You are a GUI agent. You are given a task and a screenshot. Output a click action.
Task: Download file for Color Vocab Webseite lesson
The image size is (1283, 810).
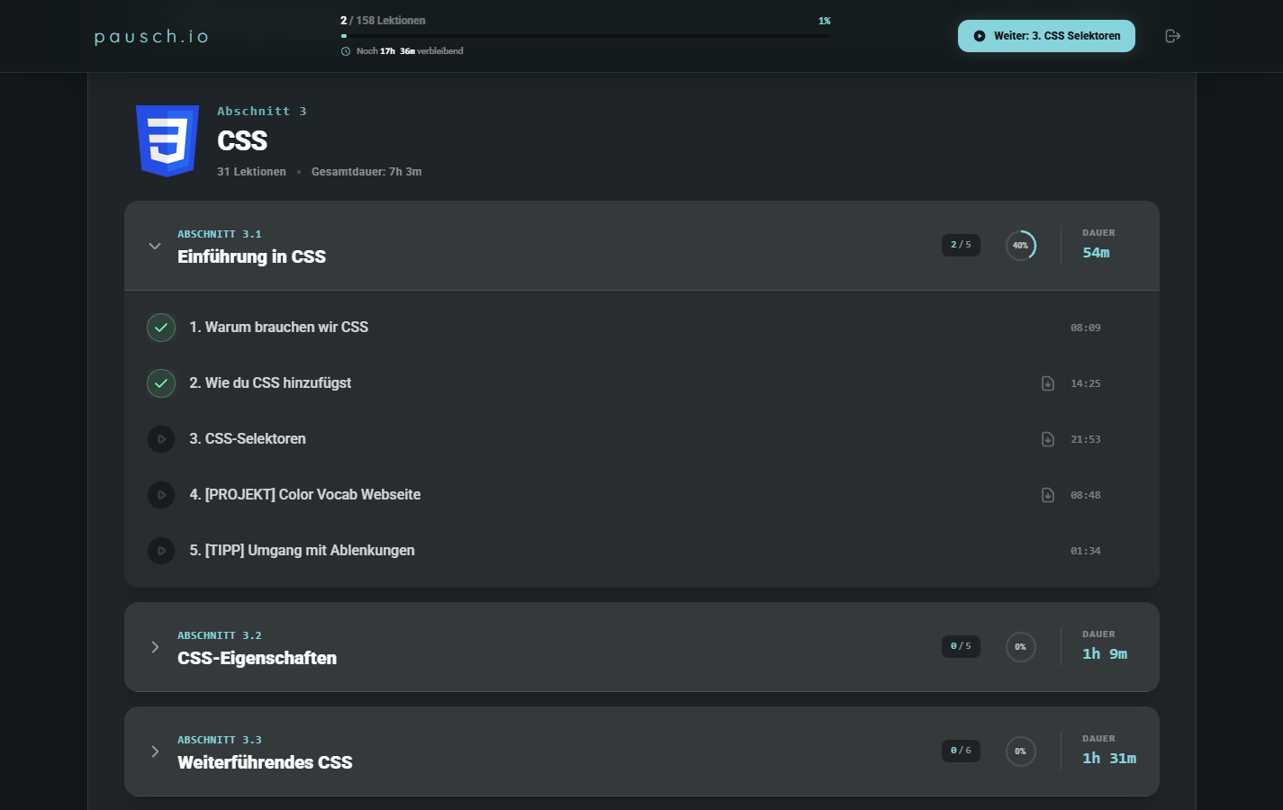(x=1048, y=495)
